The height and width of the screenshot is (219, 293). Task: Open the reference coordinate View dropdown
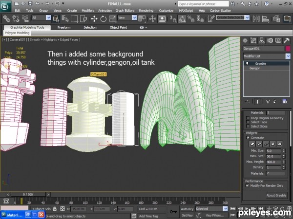click(x=134, y=18)
